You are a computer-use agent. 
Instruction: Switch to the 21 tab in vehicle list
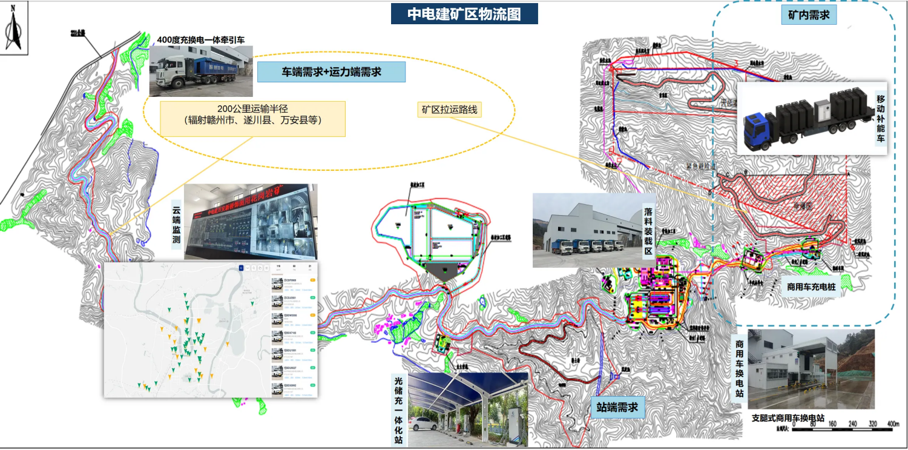click(x=310, y=268)
